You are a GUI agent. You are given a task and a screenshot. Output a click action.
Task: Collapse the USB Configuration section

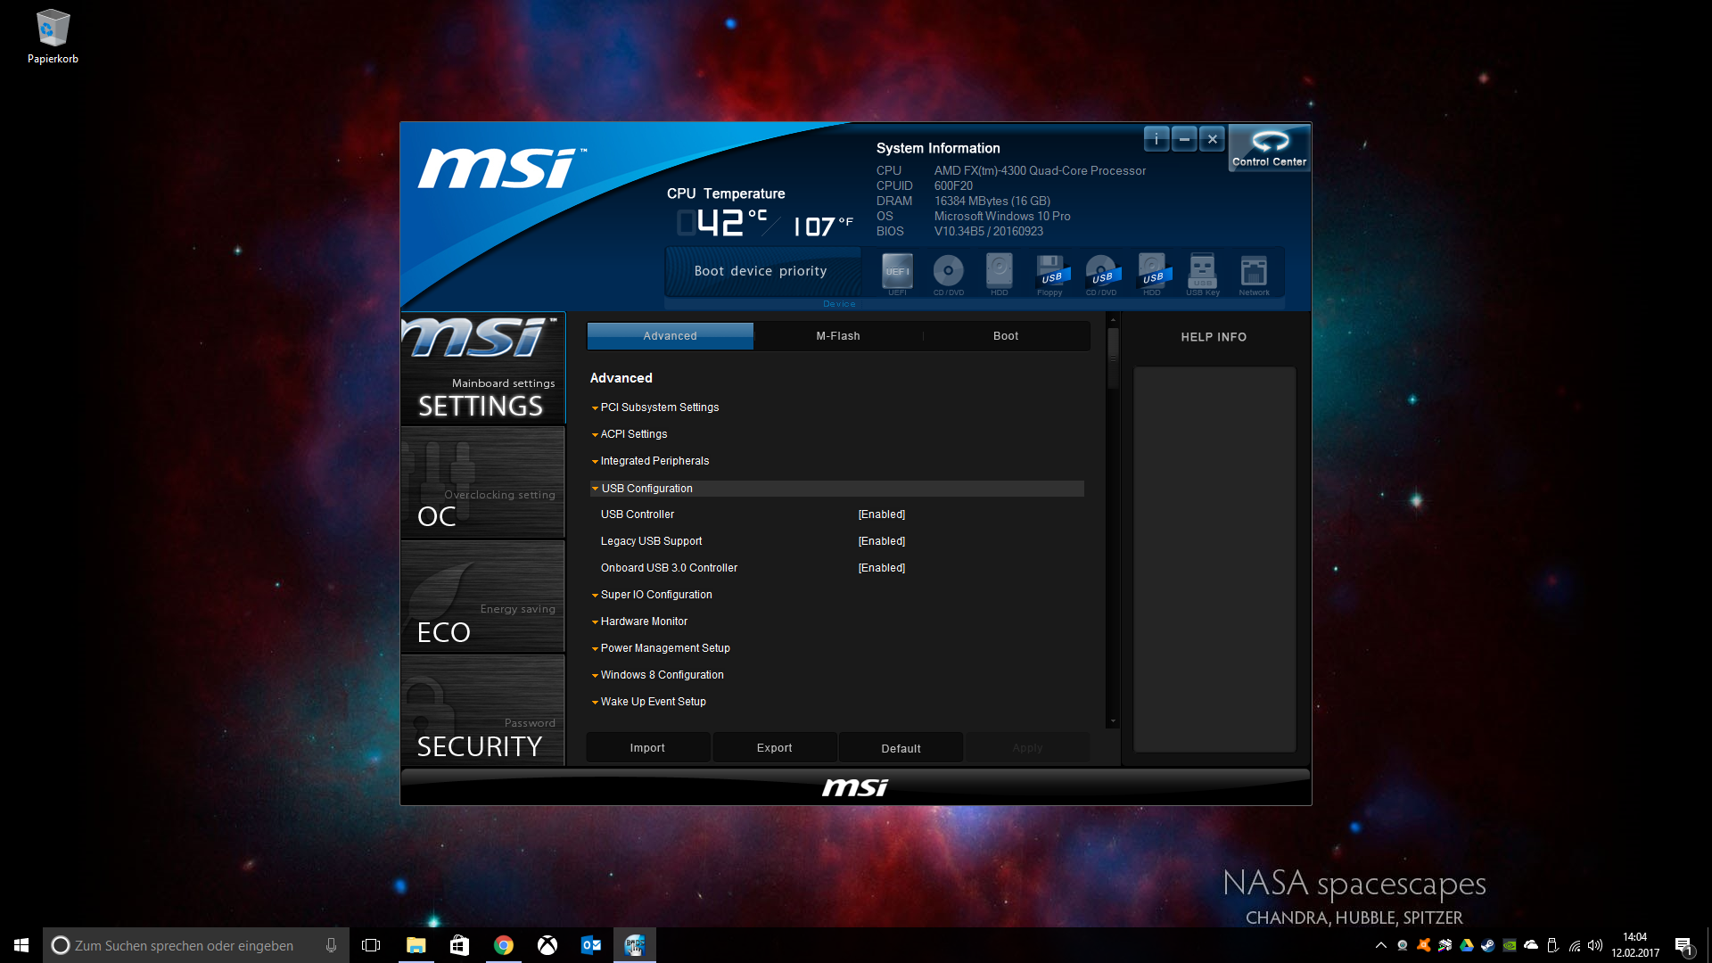pos(646,489)
